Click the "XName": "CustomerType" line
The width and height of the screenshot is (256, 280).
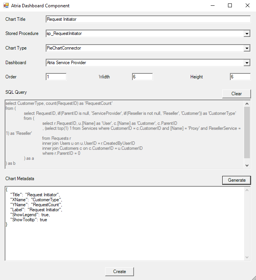point(36,200)
